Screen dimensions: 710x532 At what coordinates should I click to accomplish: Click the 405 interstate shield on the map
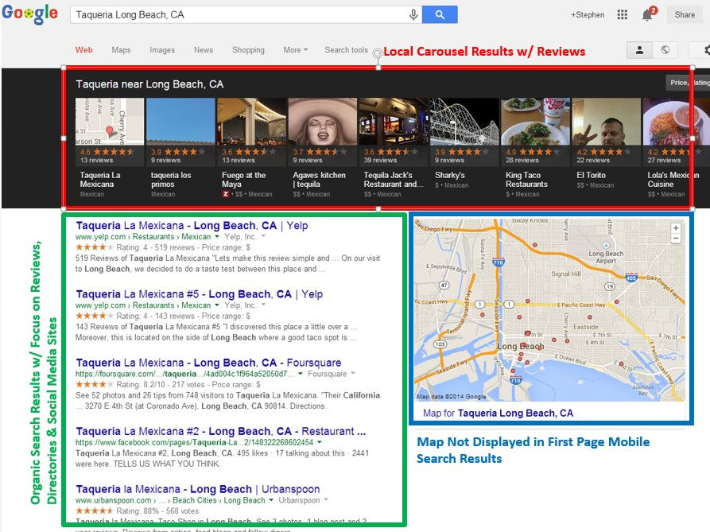(631, 278)
